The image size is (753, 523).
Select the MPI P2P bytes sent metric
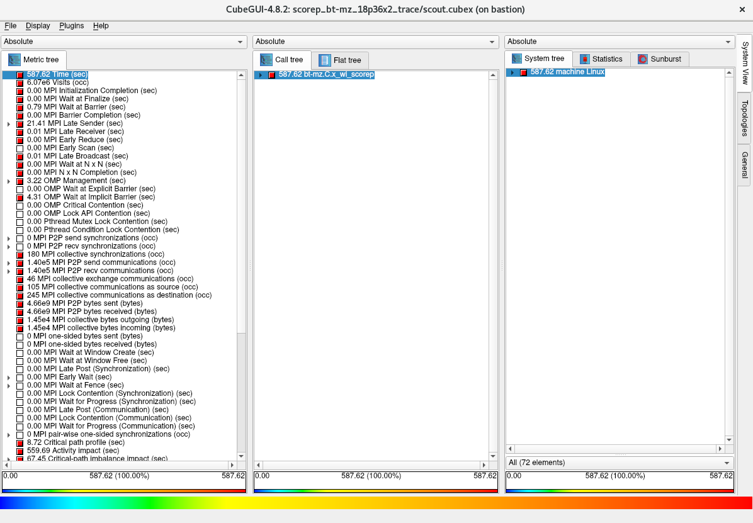[84, 303]
